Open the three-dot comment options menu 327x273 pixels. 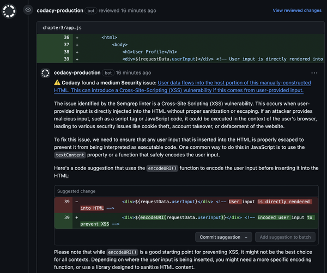pos(314,72)
